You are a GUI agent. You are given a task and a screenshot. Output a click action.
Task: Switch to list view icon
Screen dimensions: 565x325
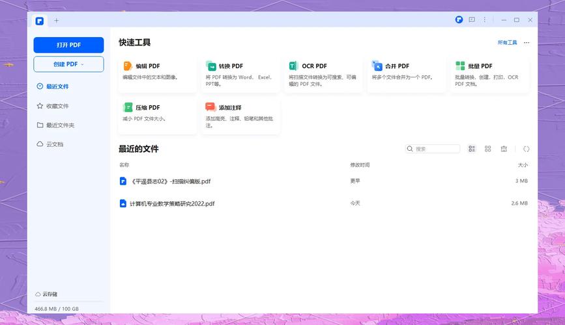(472, 149)
